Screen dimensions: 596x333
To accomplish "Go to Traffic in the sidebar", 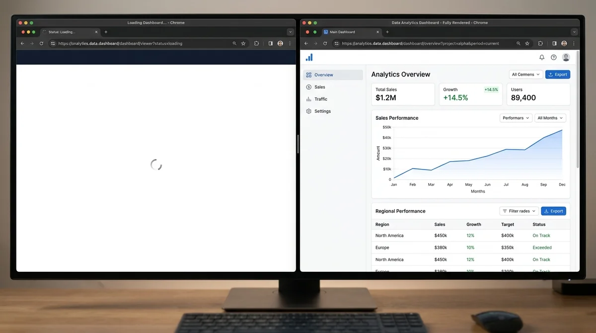I will (x=320, y=99).
